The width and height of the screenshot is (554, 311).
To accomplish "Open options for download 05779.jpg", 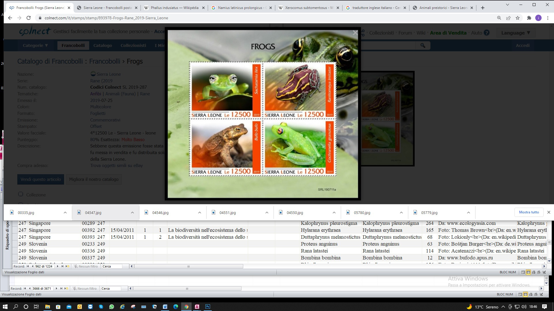I will tap(469, 213).
